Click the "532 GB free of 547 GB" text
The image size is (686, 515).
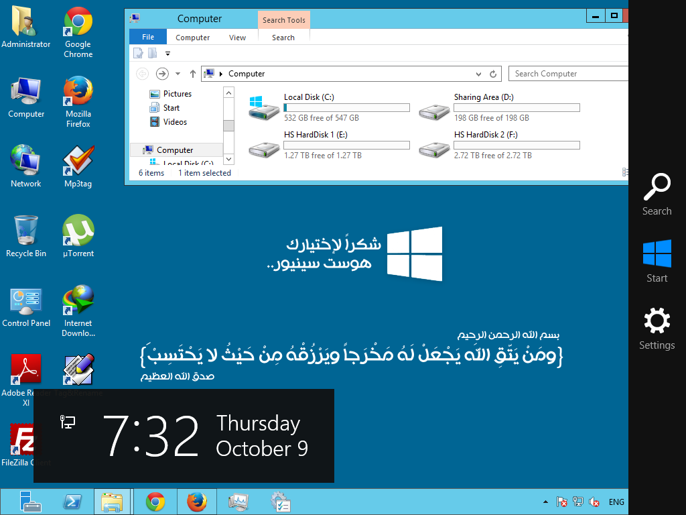pos(322,118)
